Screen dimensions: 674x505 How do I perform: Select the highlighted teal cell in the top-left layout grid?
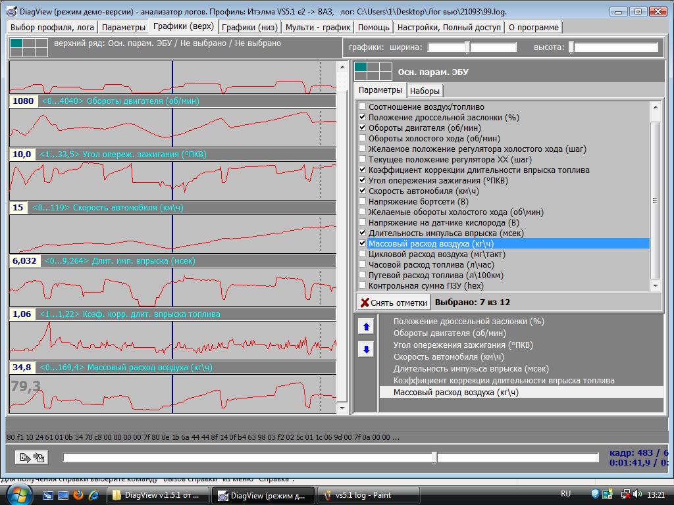click(16, 44)
